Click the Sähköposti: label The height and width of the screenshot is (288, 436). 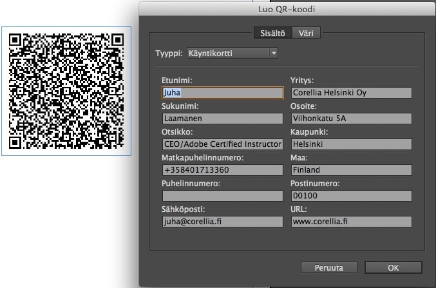pos(183,209)
